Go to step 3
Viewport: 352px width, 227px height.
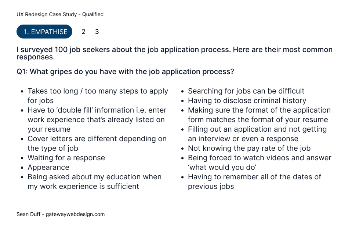point(97,32)
